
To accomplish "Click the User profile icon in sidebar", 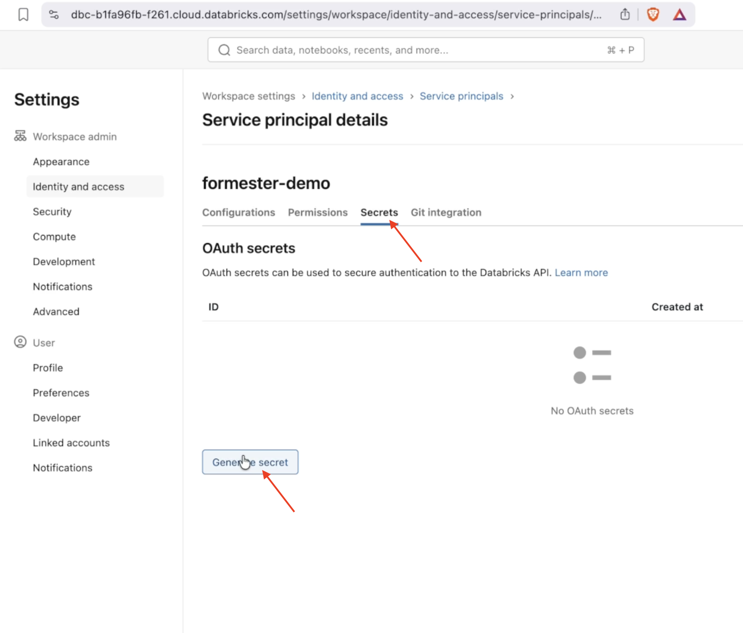I will pos(20,342).
